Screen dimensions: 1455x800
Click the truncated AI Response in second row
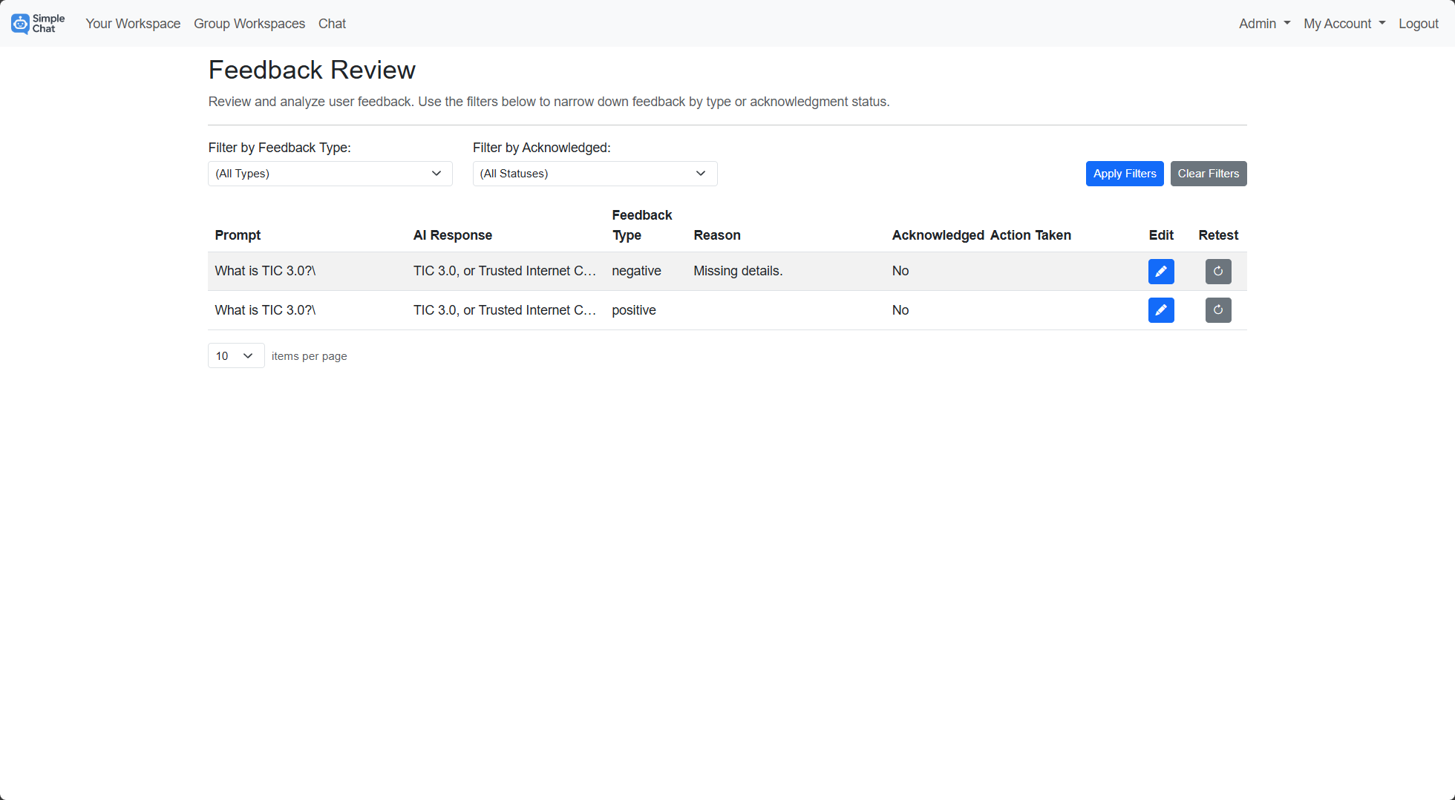tap(506, 310)
